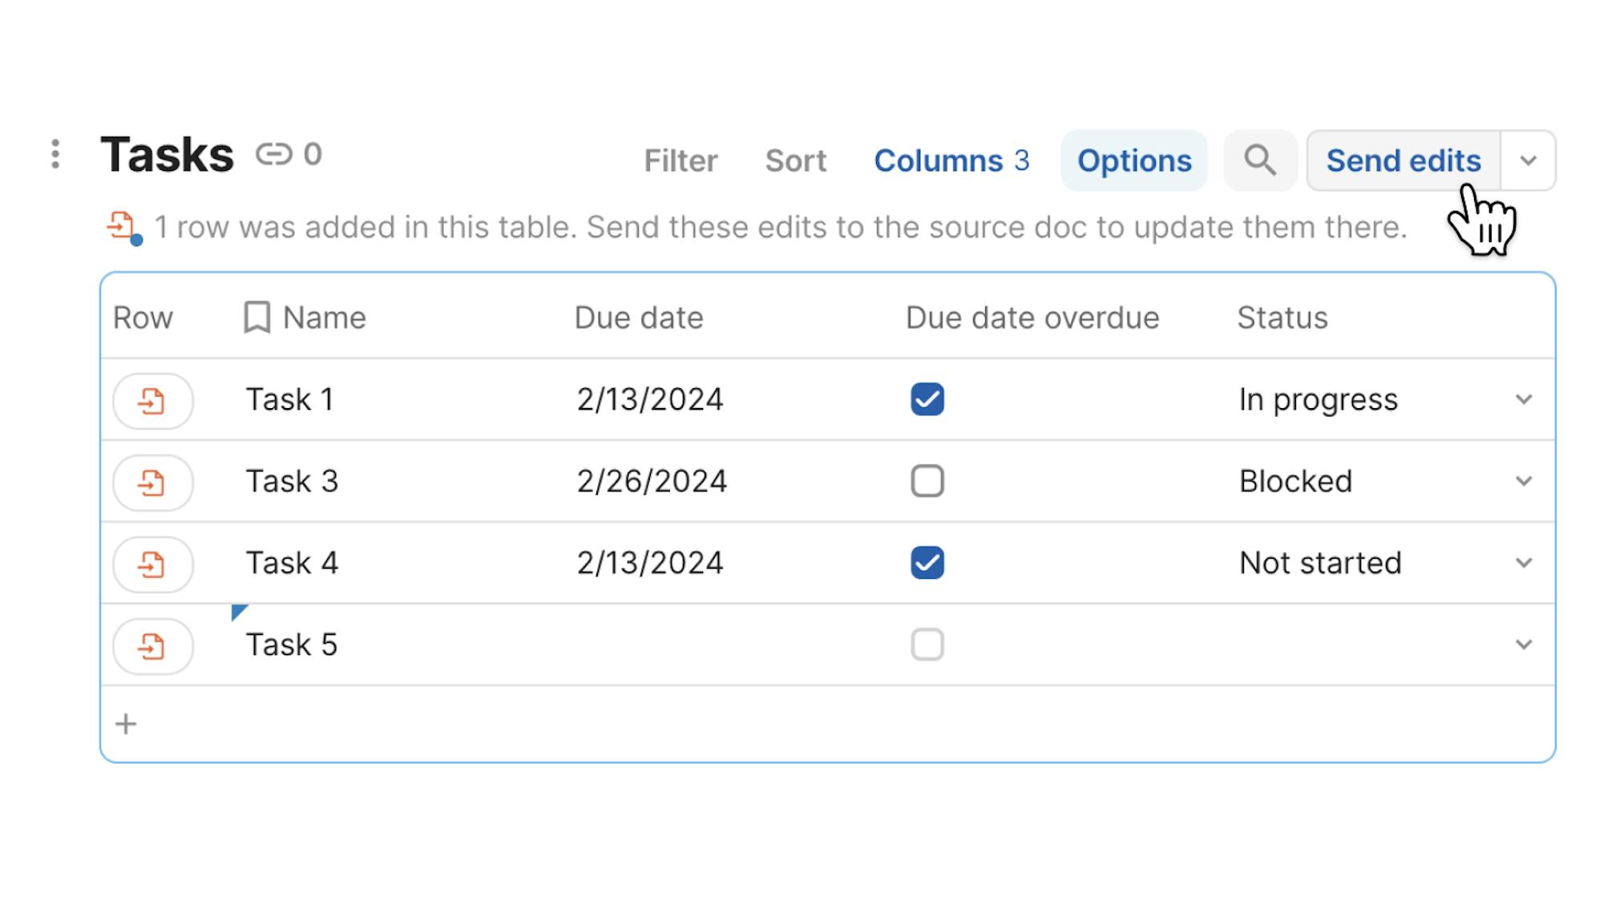
Task: Open the Columns 3 settings
Action: pyautogui.click(x=951, y=160)
